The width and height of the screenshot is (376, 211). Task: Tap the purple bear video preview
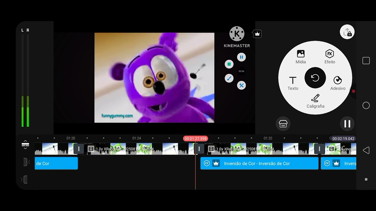[154, 78]
